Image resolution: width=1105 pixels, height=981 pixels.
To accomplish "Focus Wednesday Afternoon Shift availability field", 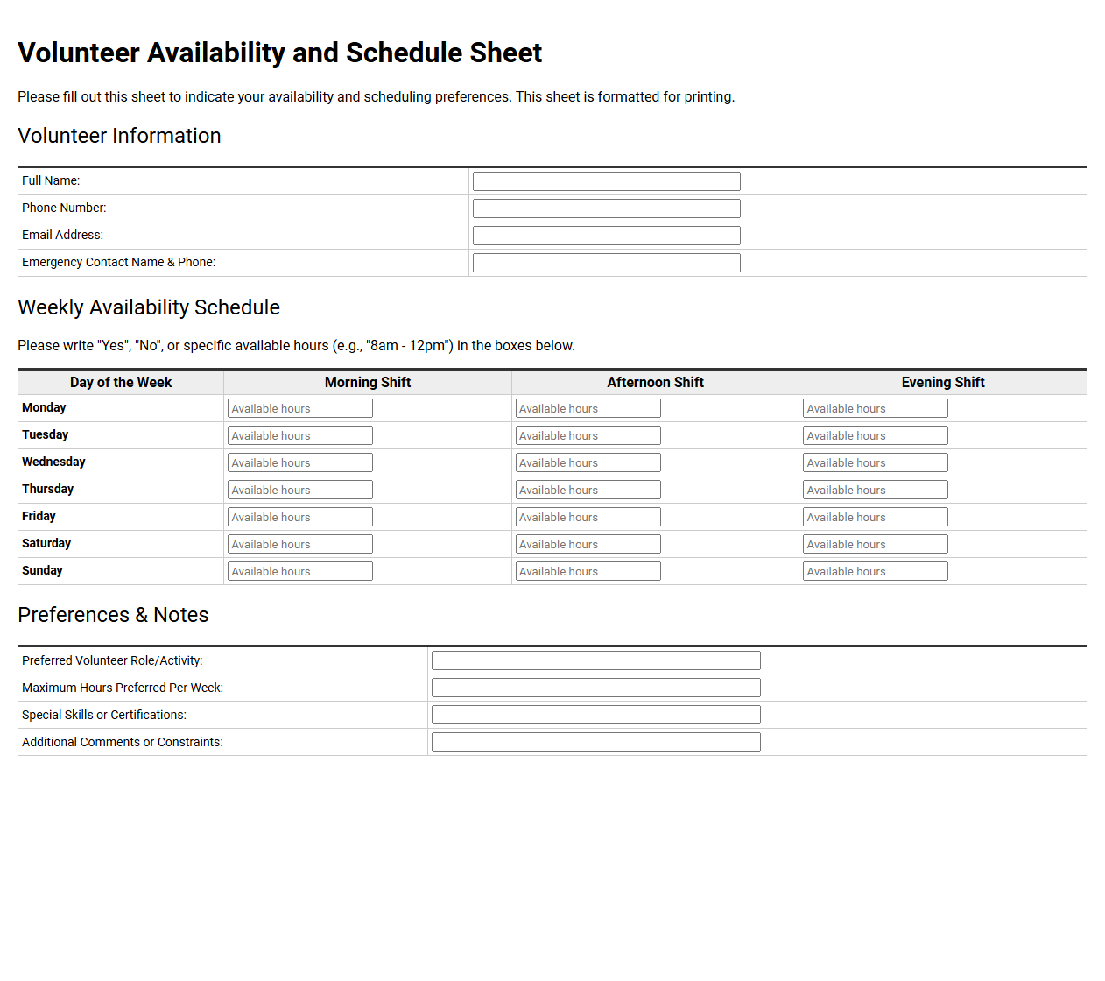I will 588,462.
